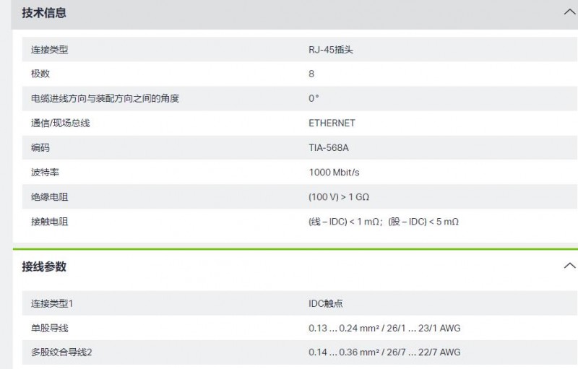Click the 电缆进线方向与装配方向之间的角度 label
Viewport: 578px width, 369px height.
105,98
